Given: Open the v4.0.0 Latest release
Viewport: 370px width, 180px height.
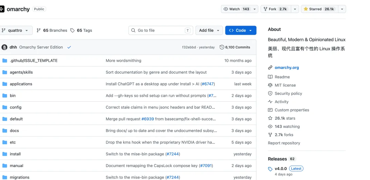Looking at the screenshot, I should point(289,168).
